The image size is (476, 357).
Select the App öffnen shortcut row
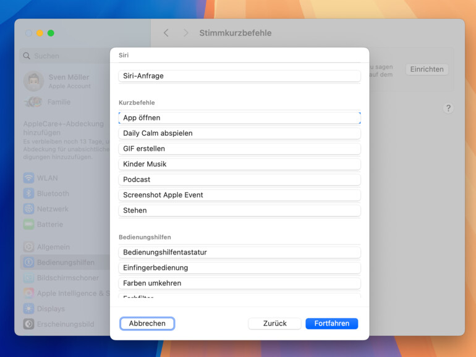point(239,118)
